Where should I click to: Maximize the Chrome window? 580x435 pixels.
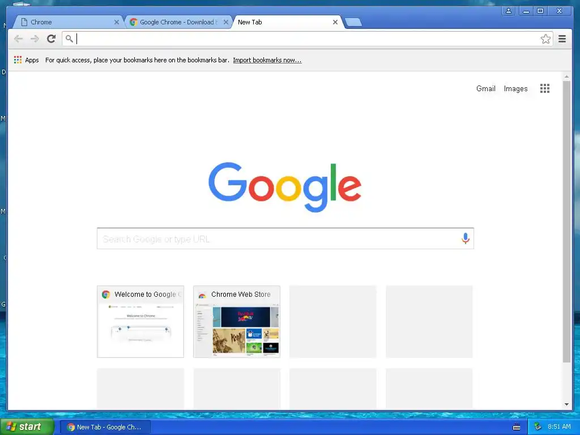(x=540, y=11)
